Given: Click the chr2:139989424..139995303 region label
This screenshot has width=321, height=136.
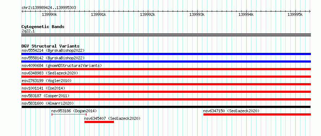Looking at the screenshot, I should (x=49, y=8).
